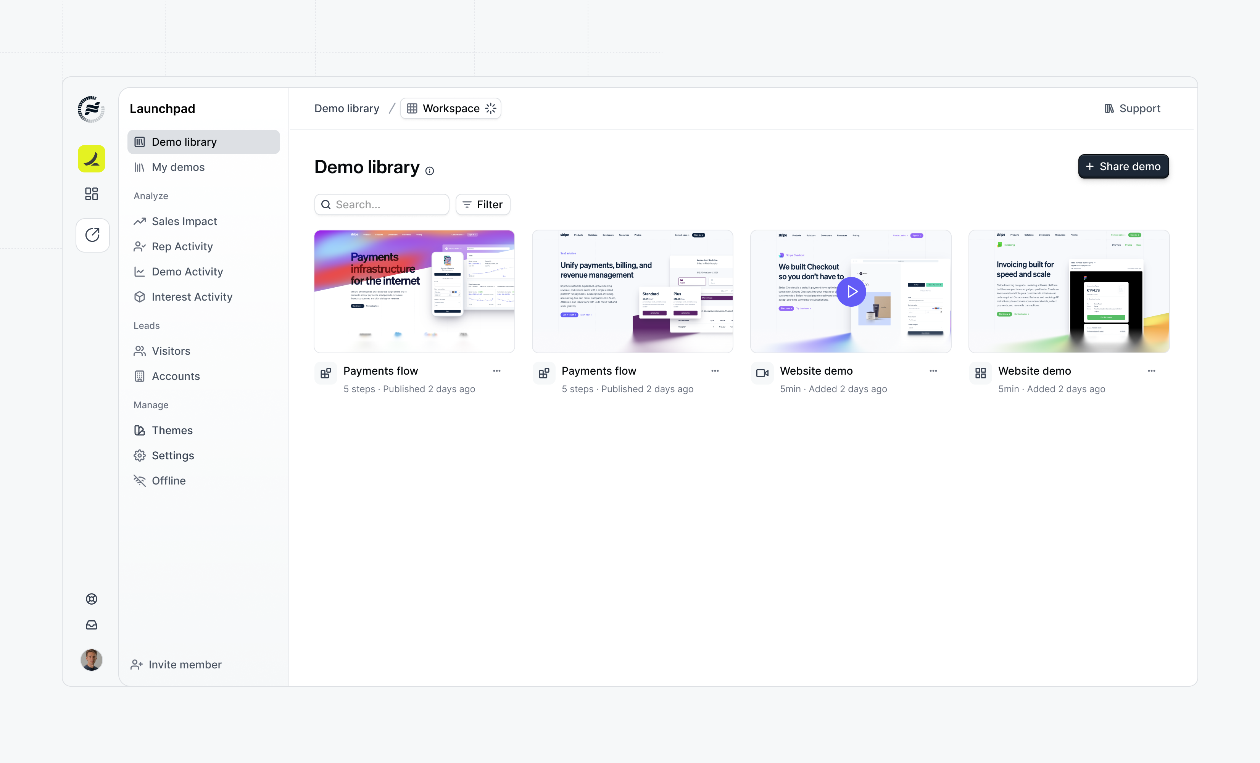
Task: Play the Website demo video preview
Action: [851, 291]
